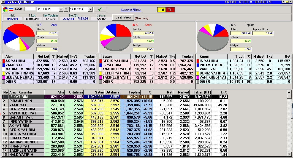Click the Ilk 5 Toplam pie chart

213,37
